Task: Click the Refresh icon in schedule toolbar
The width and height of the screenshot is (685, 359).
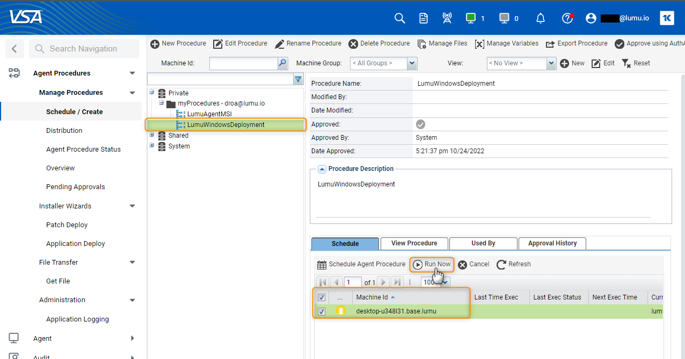Action: point(501,264)
